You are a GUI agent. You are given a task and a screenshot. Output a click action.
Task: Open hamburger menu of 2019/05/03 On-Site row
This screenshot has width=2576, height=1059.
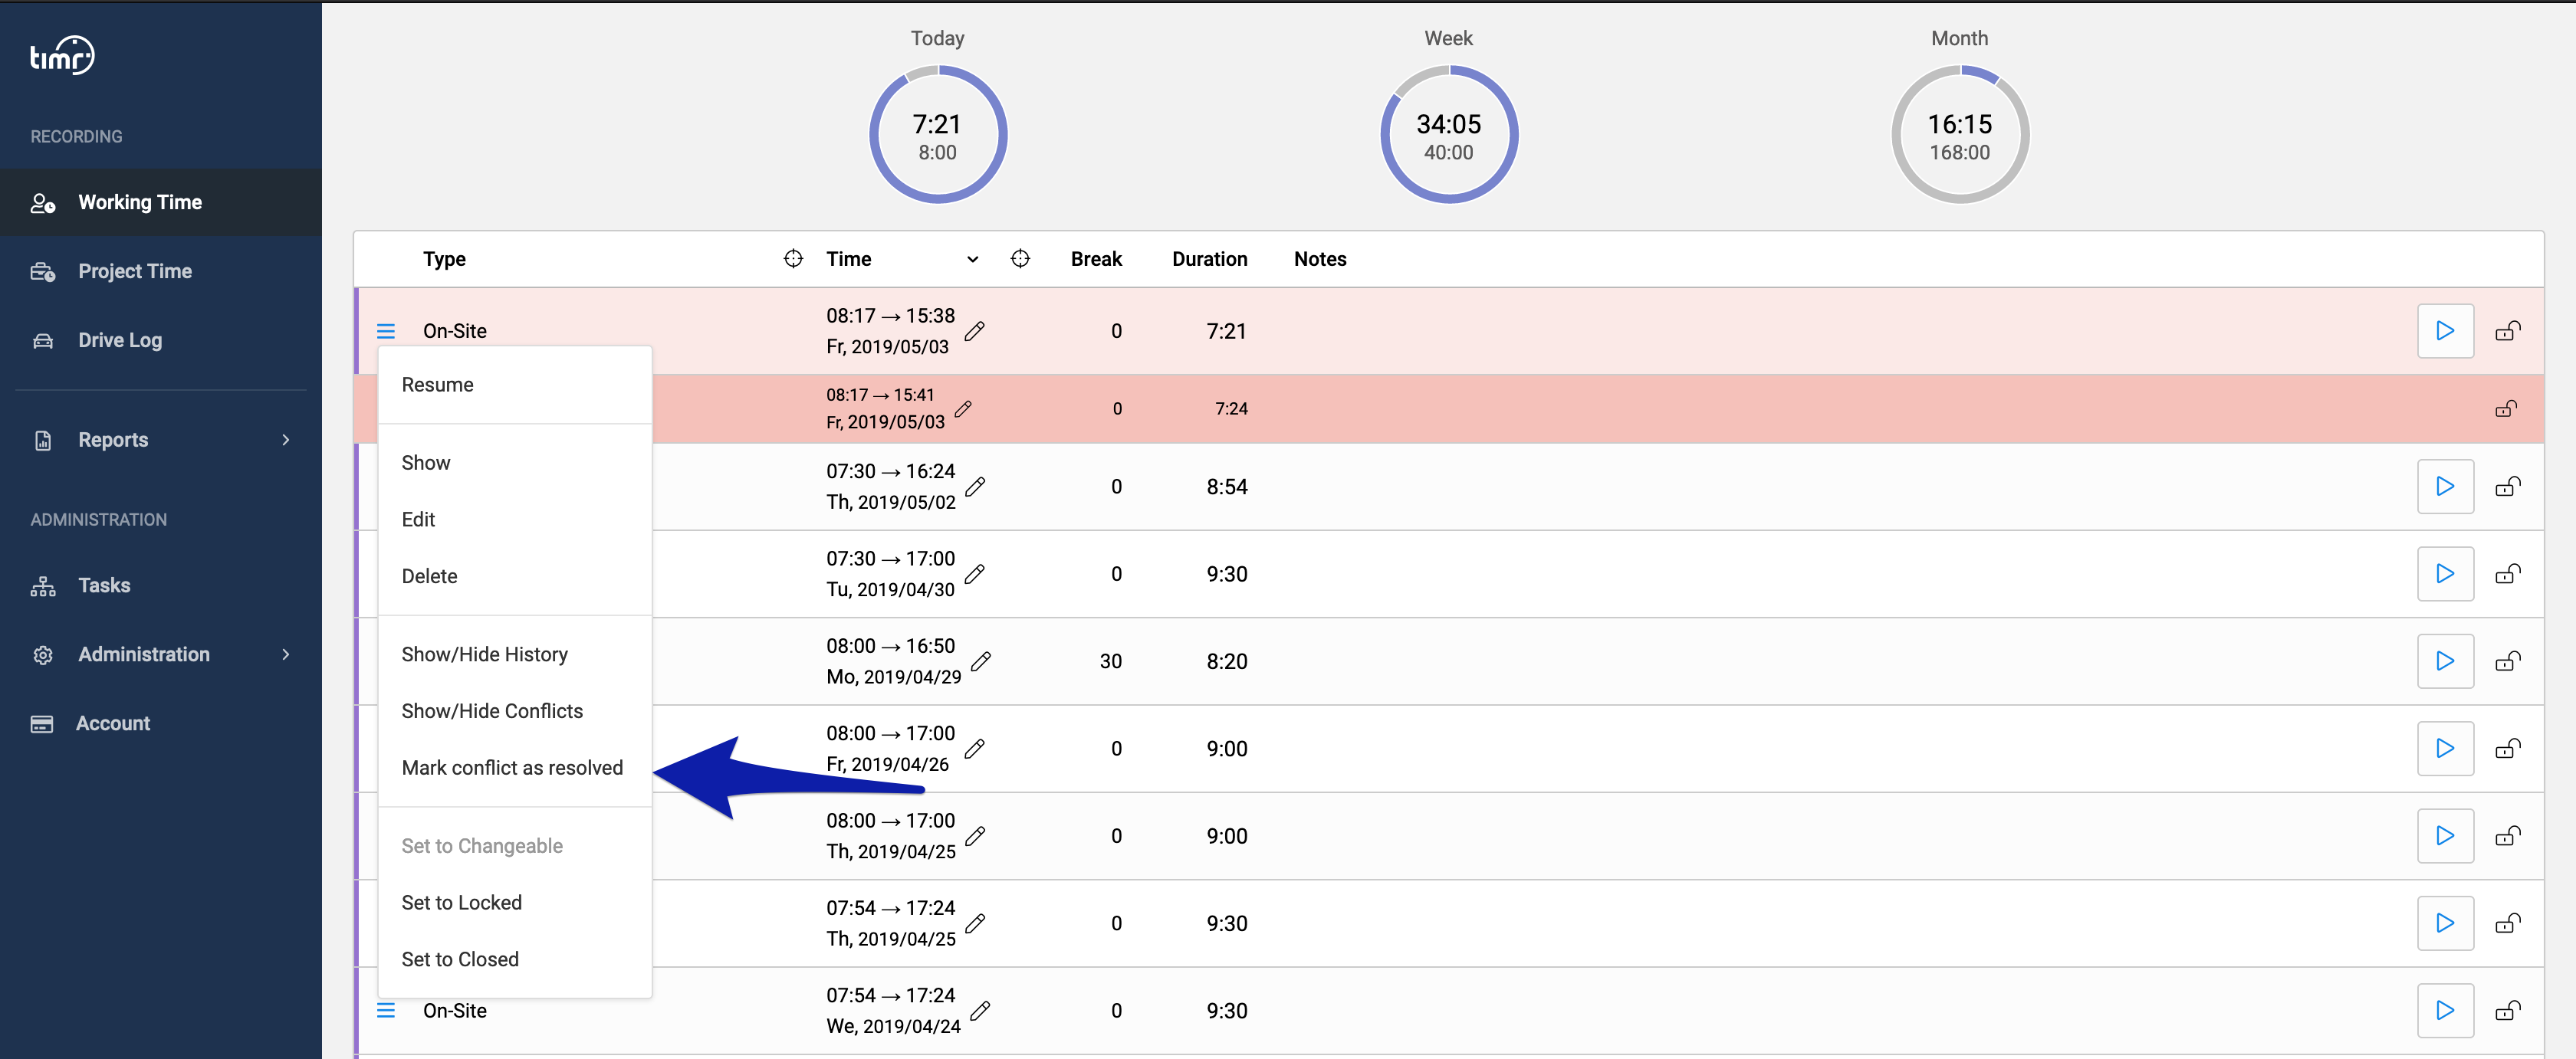(x=386, y=332)
